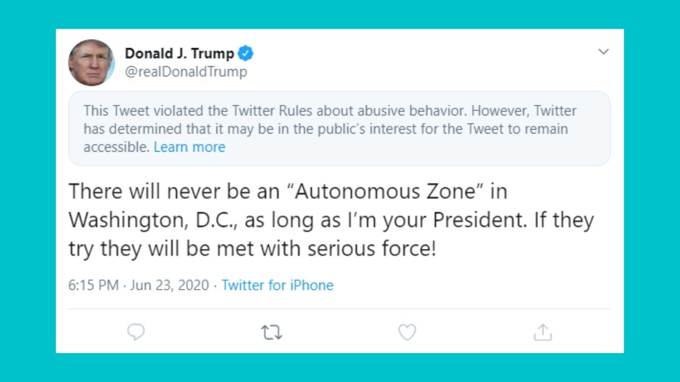Click the blue verified badge
Viewport: 680px width, 382px height.
pos(245,53)
